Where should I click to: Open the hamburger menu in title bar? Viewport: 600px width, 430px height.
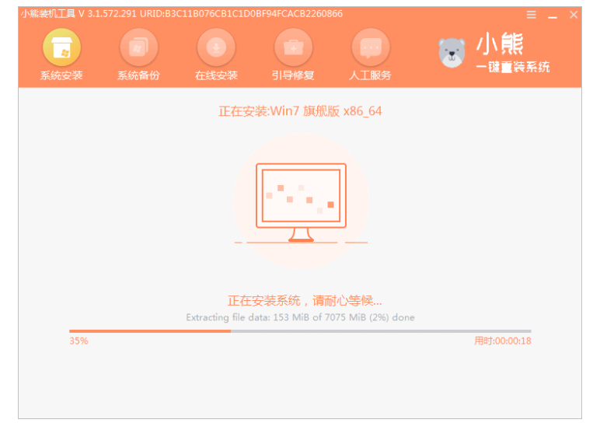pyautogui.click(x=531, y=15)
